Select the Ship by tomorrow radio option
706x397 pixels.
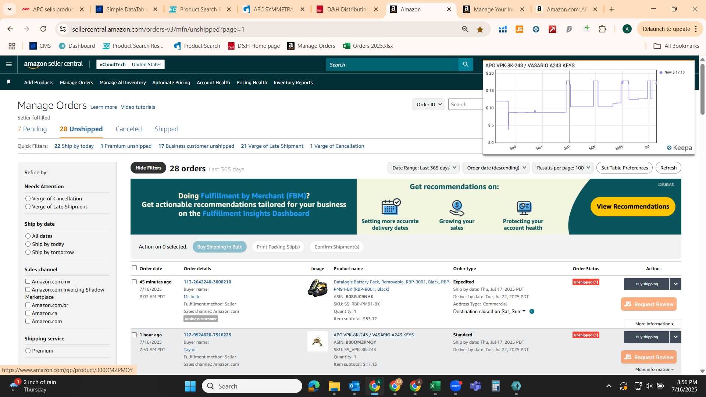[x=28, y=252]
